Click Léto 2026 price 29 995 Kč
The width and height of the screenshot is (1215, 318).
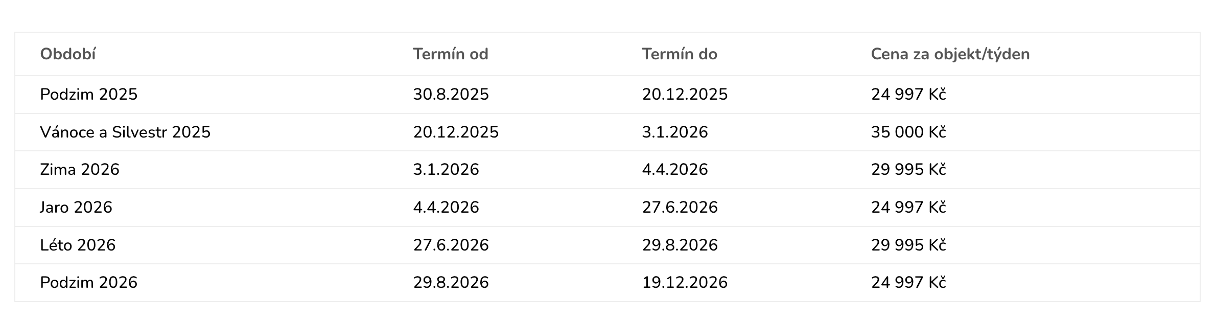click(908, 245)
